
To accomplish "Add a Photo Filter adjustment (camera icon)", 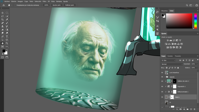I will point(175,44).
